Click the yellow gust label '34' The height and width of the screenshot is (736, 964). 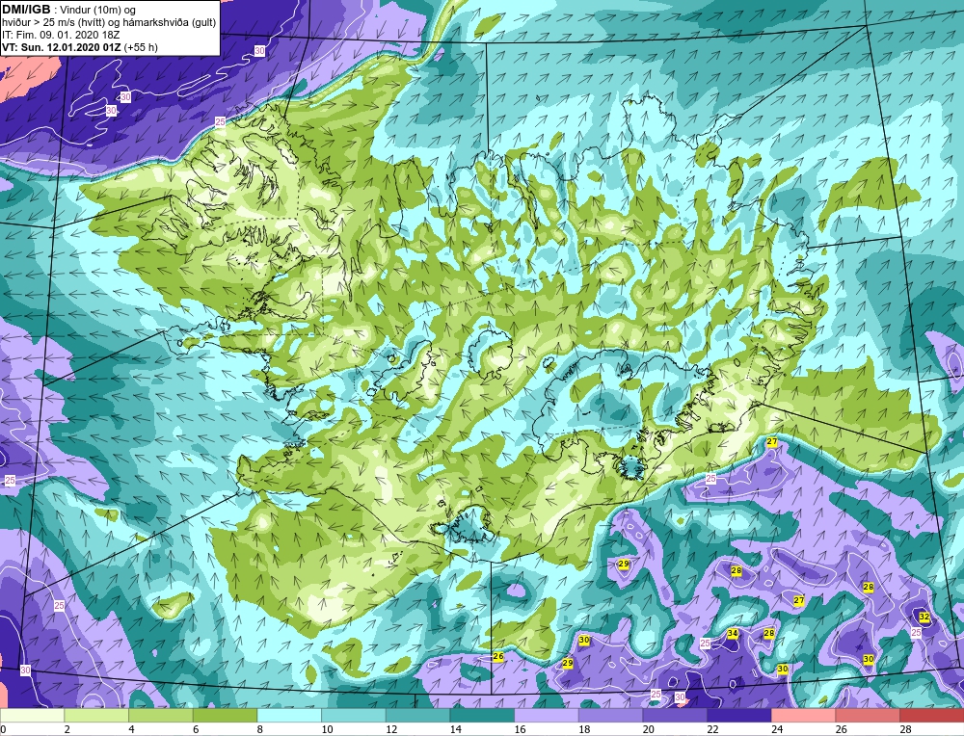pyautogui.click(x=733, y=633)
